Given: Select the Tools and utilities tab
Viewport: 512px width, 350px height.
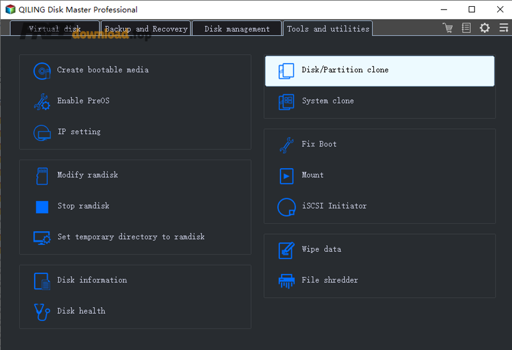Looking at the screenshot, I should [328, 29].
